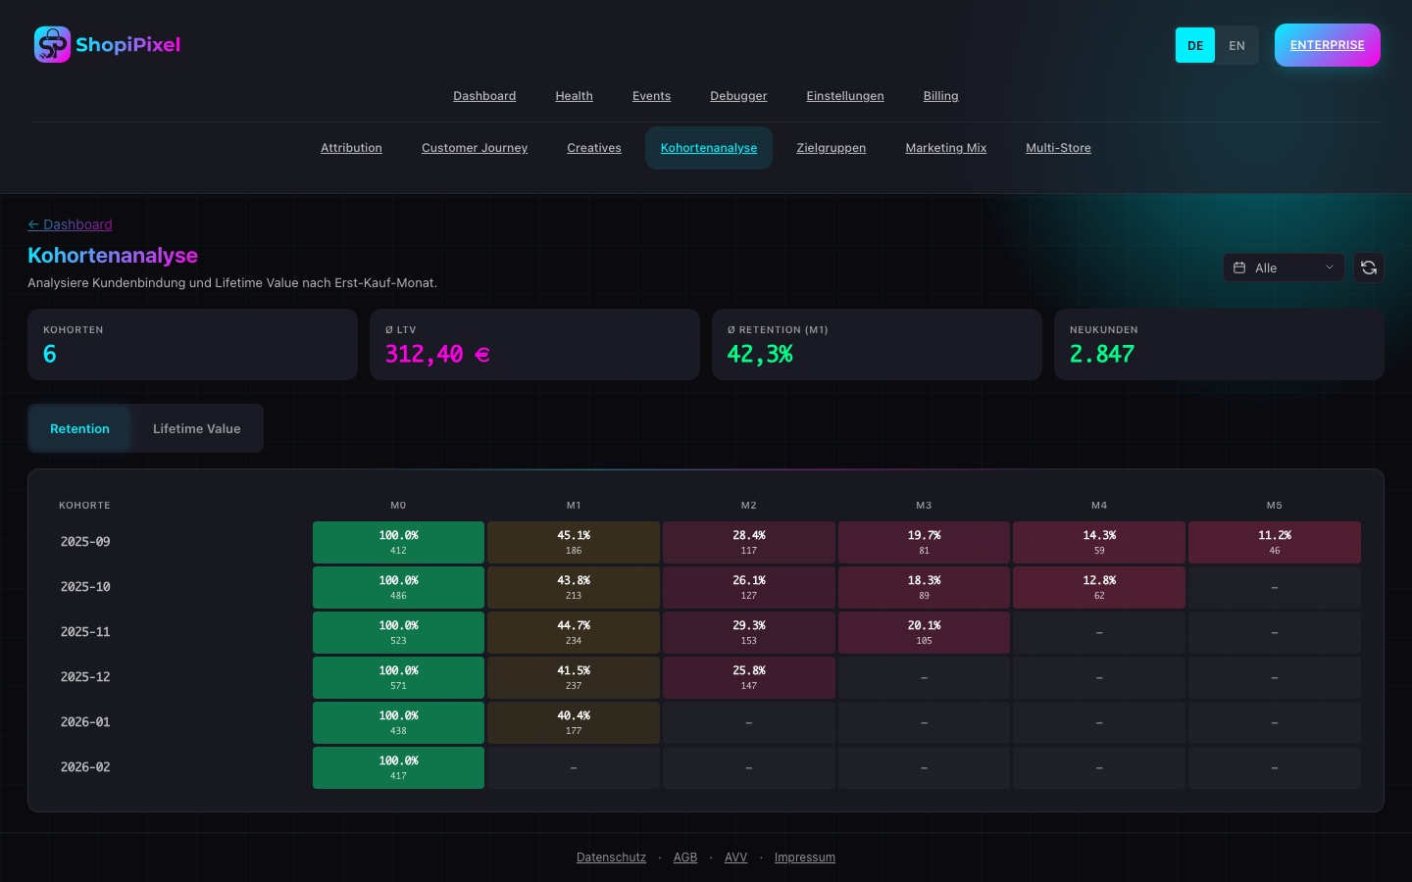This screenshot has height=882, width=1412.
Task: Open the Health menu item
Action: 574,96
